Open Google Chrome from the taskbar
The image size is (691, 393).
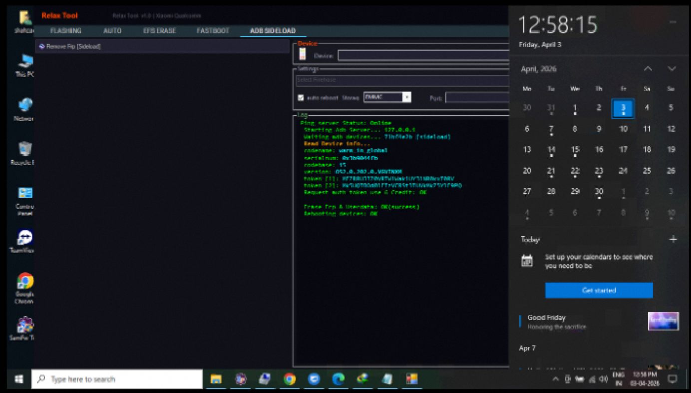tap(290, 379)
